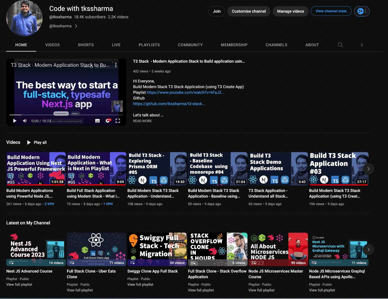Screen dimensions: 388x299
Task: Open video quality settings gear
Action: point(108,121)
